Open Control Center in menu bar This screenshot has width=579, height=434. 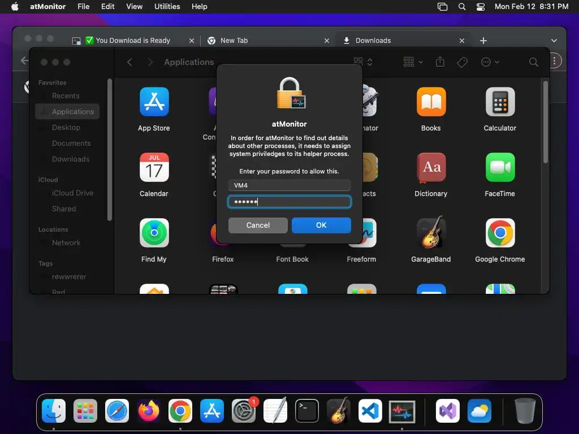tap(481, 7)
